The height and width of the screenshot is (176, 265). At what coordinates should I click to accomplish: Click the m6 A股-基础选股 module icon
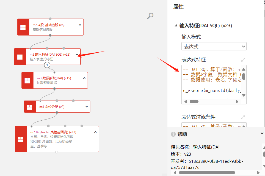click(x=23, y=27)
